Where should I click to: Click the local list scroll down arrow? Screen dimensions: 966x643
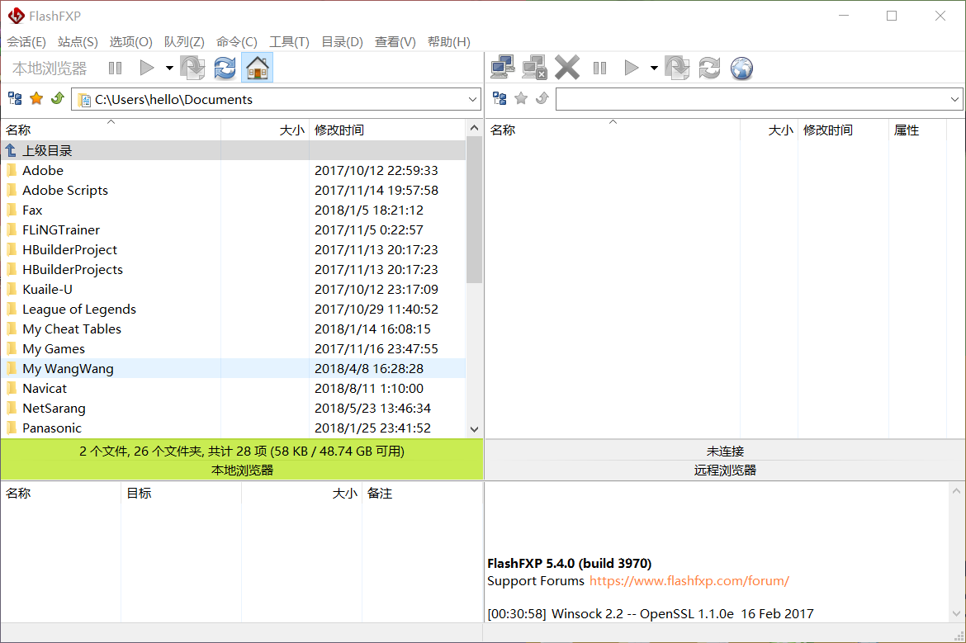pyautogui.click(x=474, y=429)
